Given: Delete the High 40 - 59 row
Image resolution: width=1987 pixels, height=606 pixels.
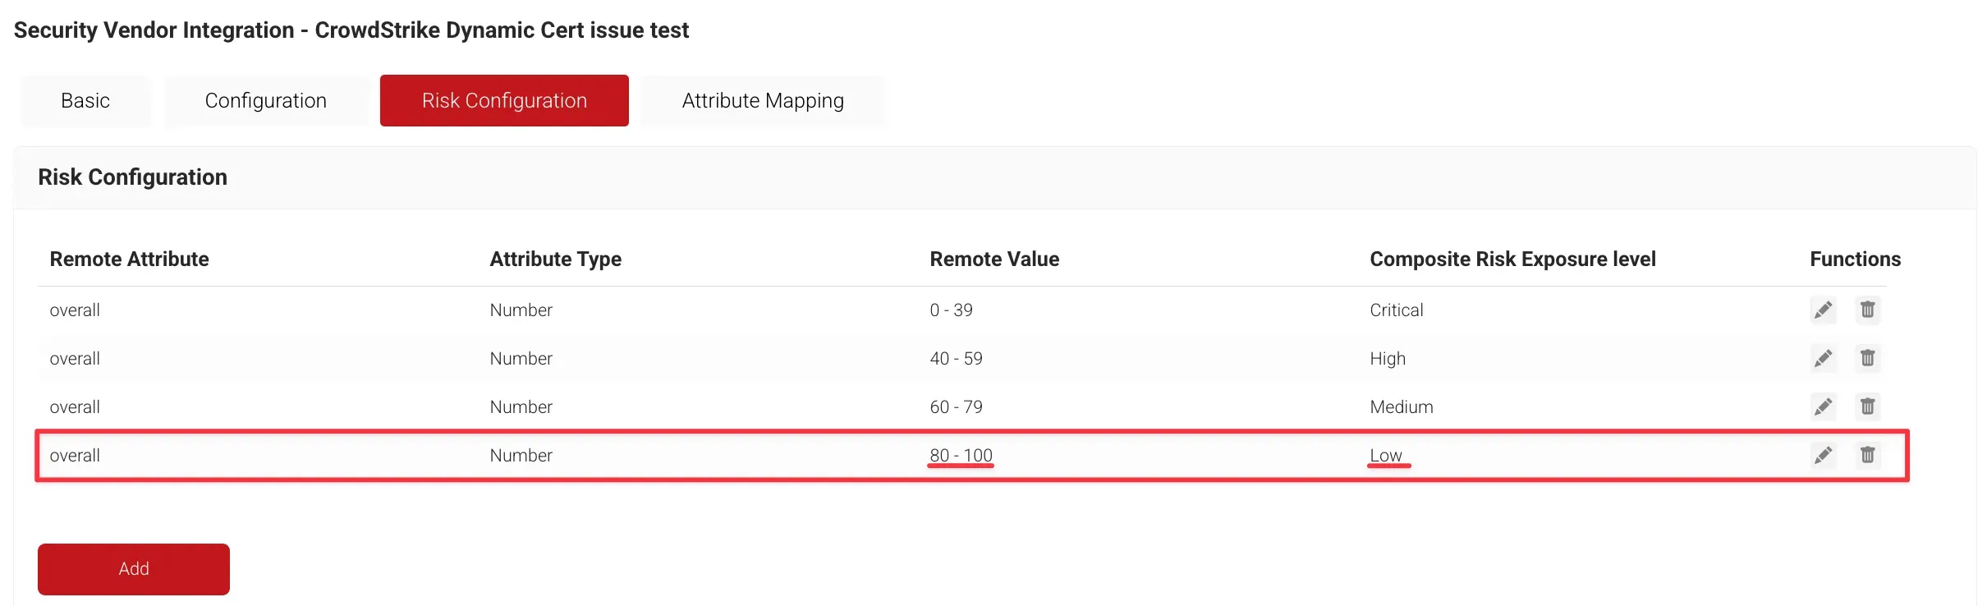Looking at the screenshot, I should (1867, 359).
